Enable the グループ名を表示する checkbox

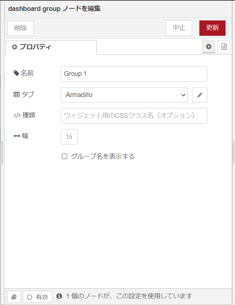pyautogui.click(x=64, y=157)
